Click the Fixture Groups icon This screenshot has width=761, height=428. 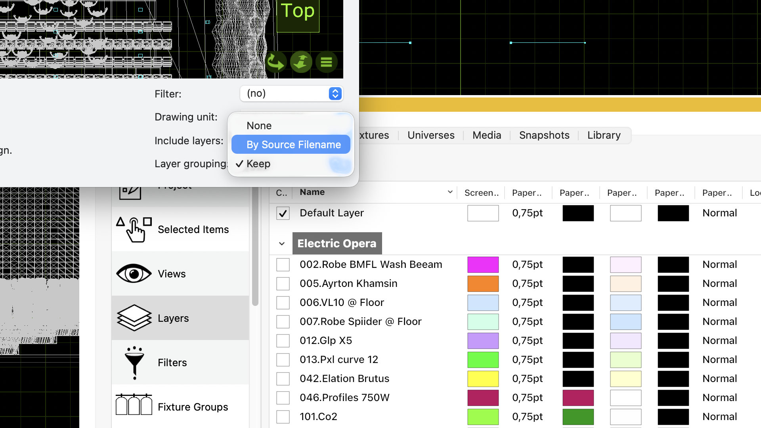click(x=134, y=405)
